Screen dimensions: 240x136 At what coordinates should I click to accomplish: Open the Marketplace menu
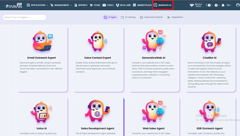142,5
